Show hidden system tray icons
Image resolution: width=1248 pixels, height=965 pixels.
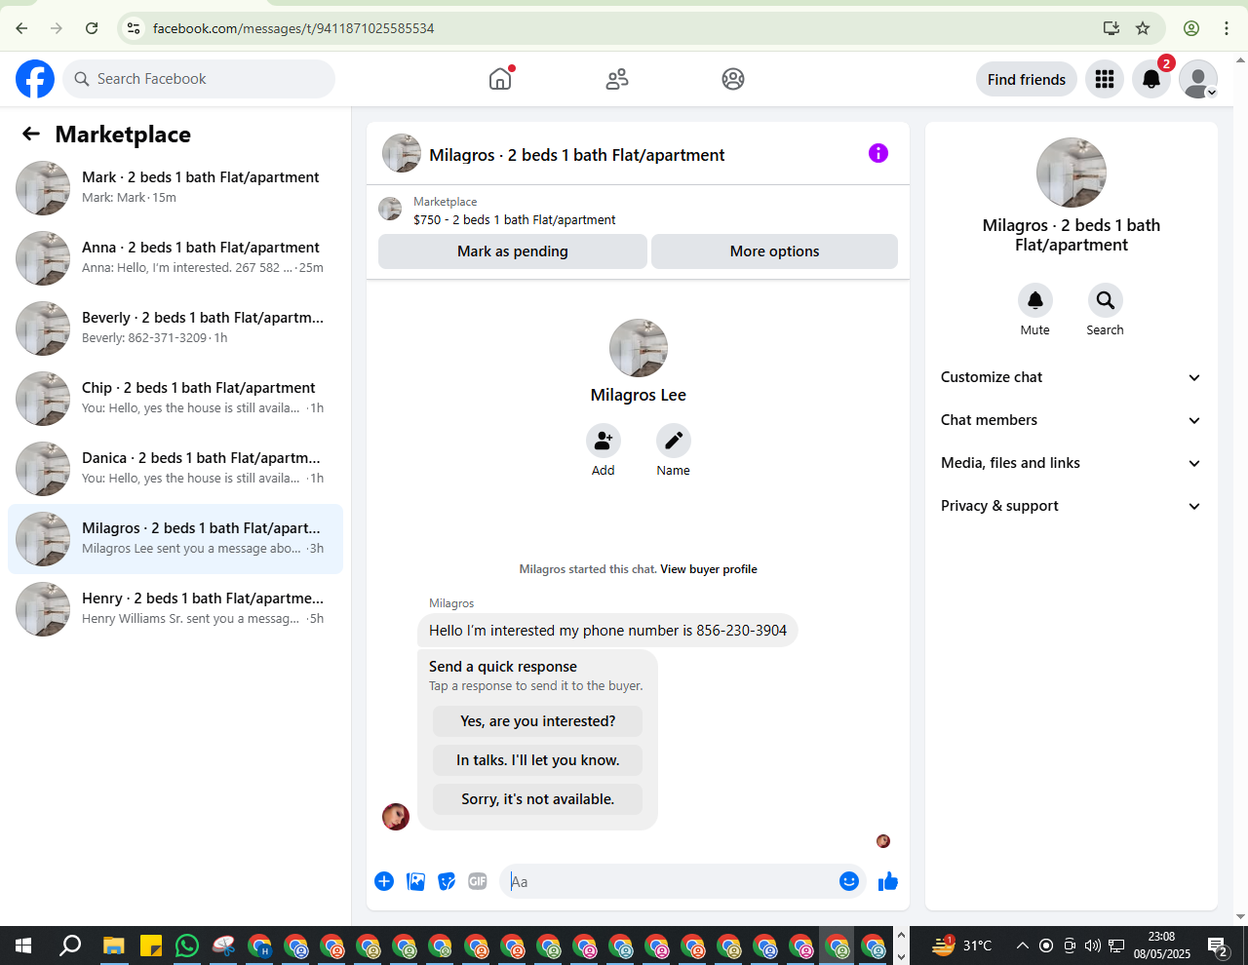[x=1022, y=946]
